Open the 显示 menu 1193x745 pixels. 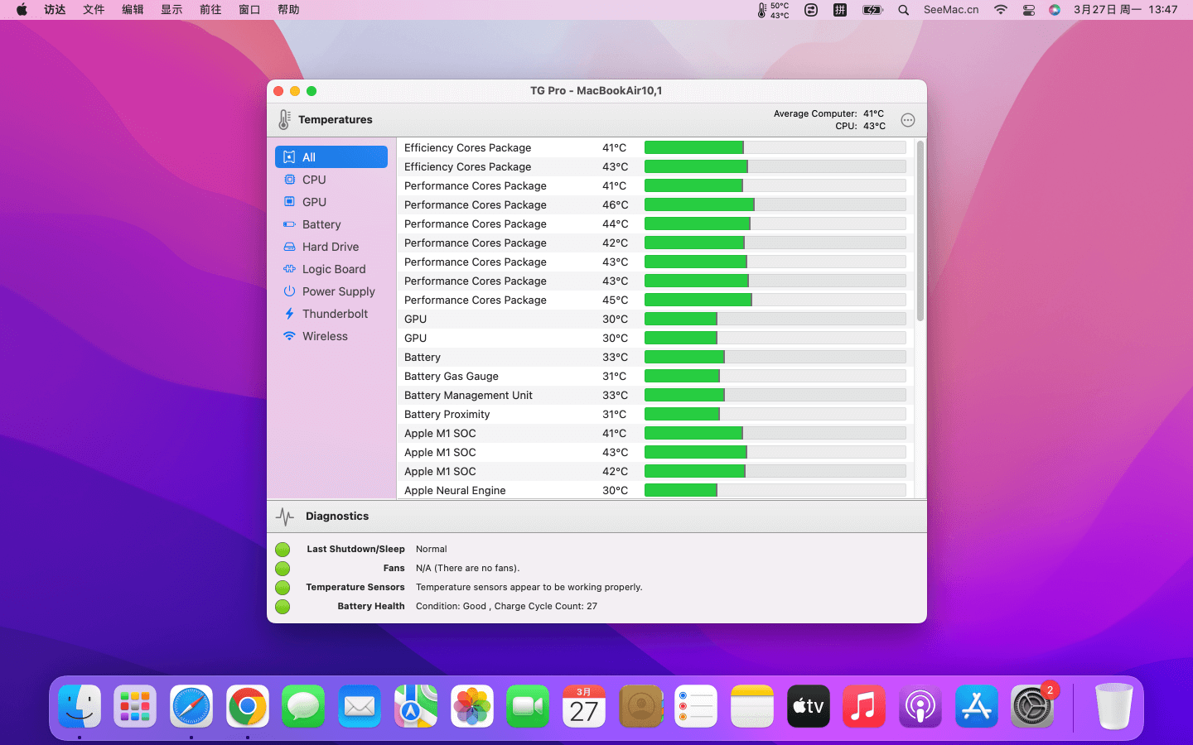point(171,10)
